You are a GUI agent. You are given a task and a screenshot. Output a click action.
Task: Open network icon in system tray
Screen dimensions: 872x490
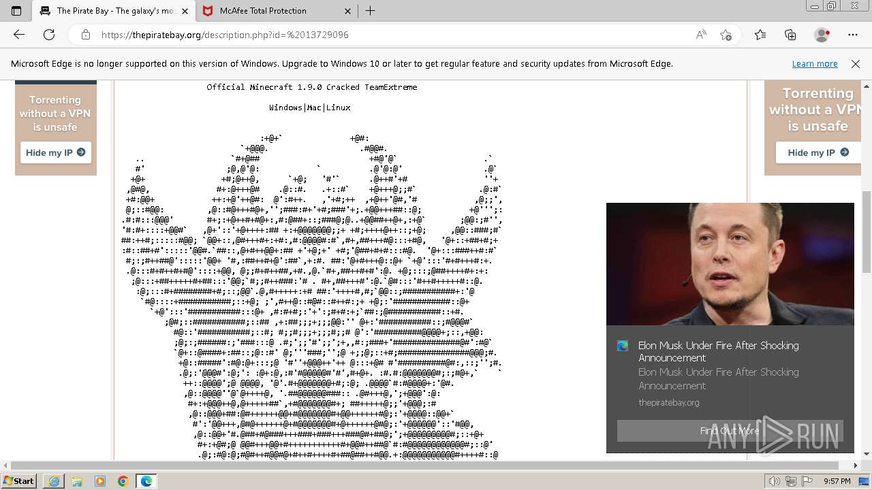(x=790, y=481)
